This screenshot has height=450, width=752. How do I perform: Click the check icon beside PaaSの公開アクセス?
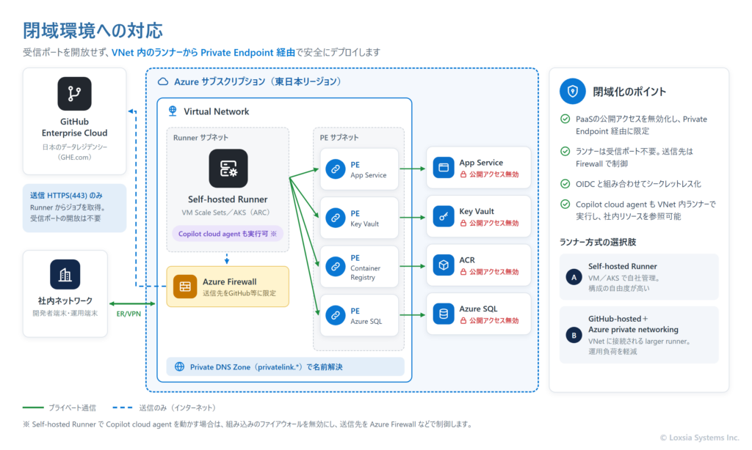point(565,119)
